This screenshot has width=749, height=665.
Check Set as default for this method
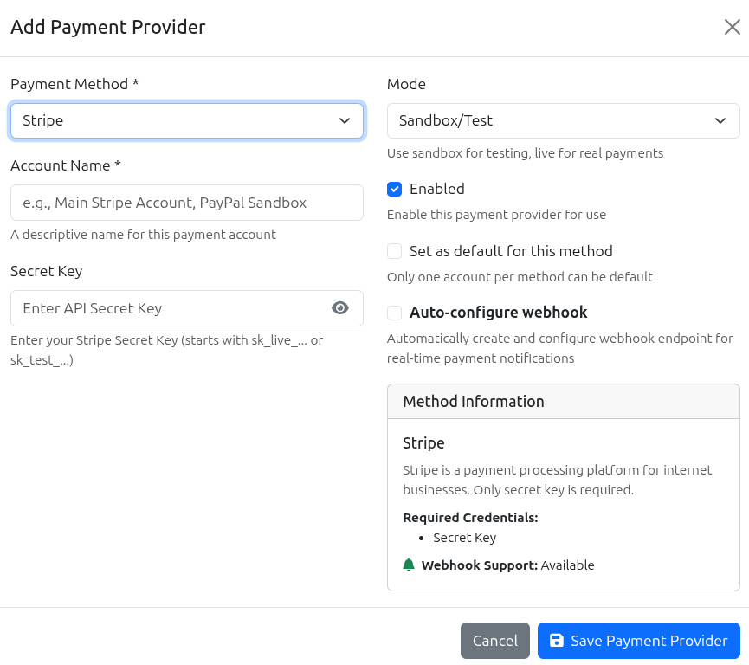click(x=394, y=251)
